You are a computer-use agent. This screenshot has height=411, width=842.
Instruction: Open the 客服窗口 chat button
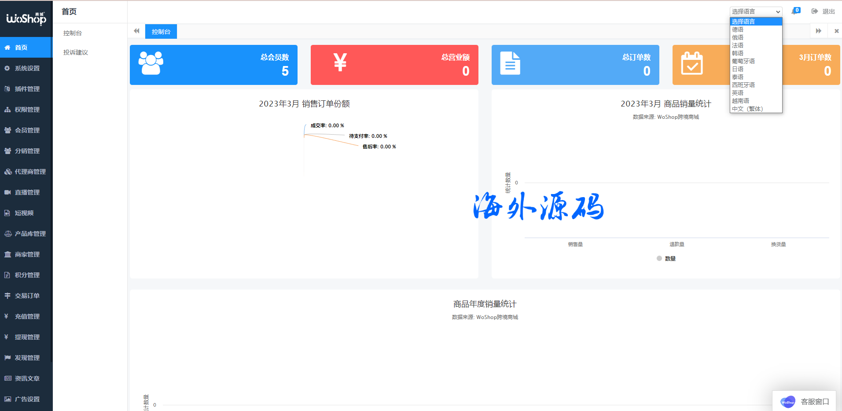tap(804, 401)
